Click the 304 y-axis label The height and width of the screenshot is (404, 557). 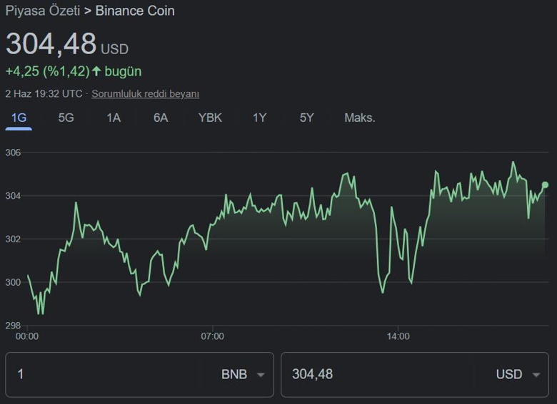tap(13, 196)
